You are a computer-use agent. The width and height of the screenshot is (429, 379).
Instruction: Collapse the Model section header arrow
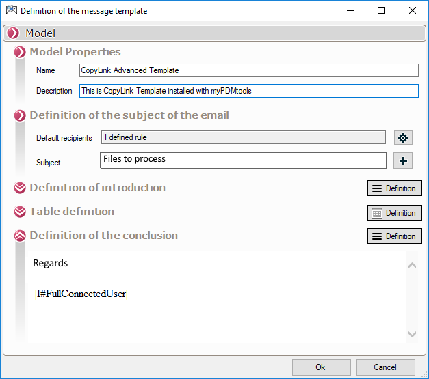(x=13, y=33)
